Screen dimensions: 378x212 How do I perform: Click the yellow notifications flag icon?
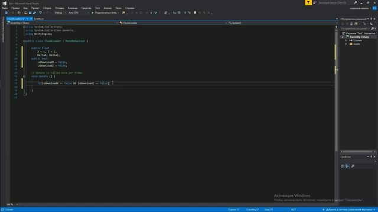click(308, 2)
